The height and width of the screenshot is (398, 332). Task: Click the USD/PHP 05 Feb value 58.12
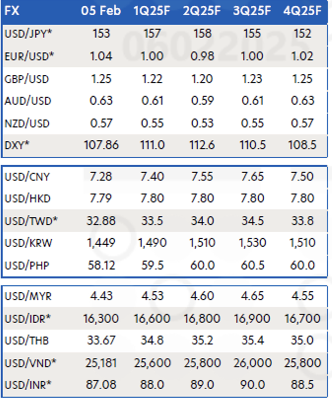[x=101, y=265]
